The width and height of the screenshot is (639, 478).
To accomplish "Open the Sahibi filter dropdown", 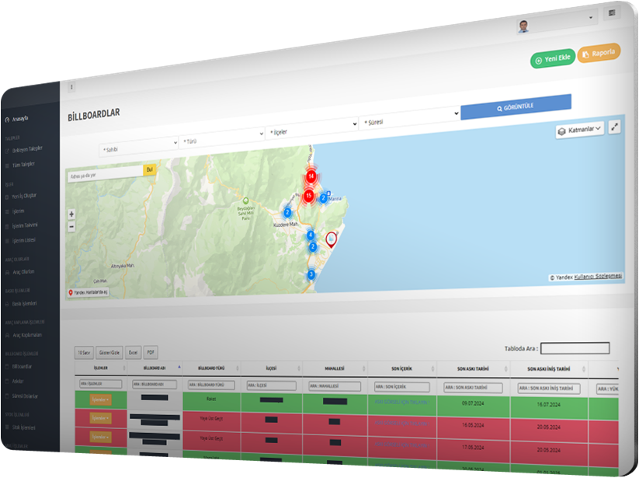I will click(138, 147).
